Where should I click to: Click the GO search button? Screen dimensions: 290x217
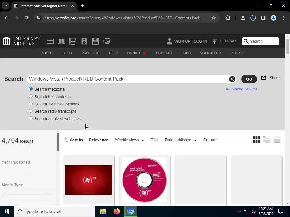click(x=249, y=79)
